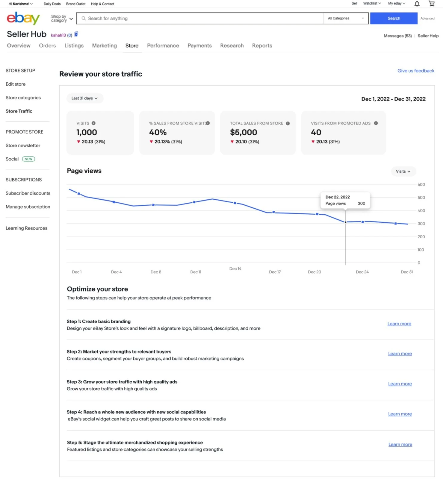Click the info icon next to VISITS

[93, 123]
